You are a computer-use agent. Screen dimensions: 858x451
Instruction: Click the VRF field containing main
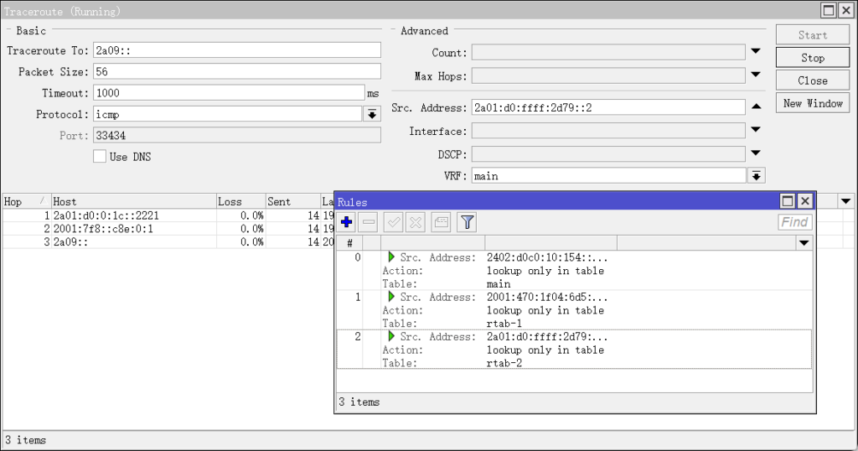608,176
